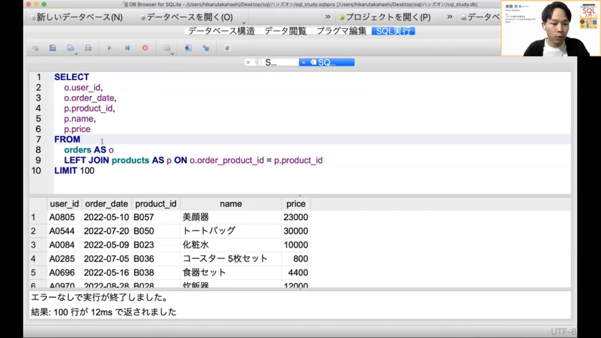
Task: Open the SQL file dropdown arrow
Action: pyautogui.click(x=76, y=53)
